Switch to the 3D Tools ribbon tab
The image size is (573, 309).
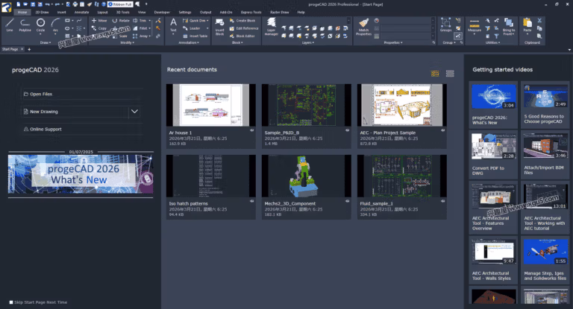[x=123, y=13]
